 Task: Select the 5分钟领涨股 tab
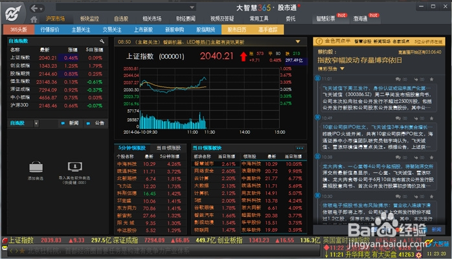point(131,148)
